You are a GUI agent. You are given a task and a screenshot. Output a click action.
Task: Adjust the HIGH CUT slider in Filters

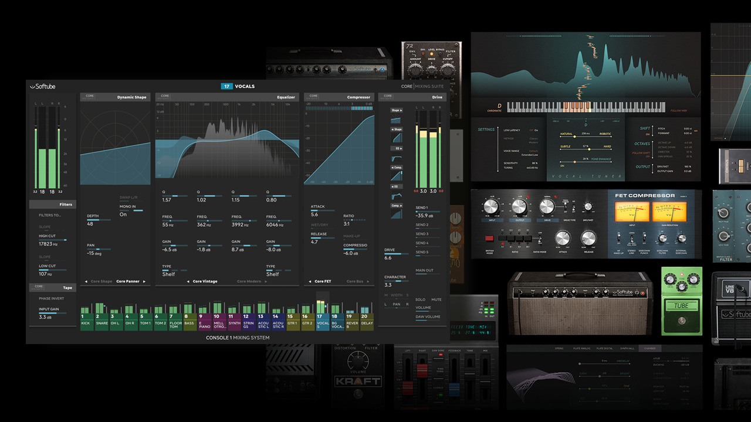click(53, 239)
